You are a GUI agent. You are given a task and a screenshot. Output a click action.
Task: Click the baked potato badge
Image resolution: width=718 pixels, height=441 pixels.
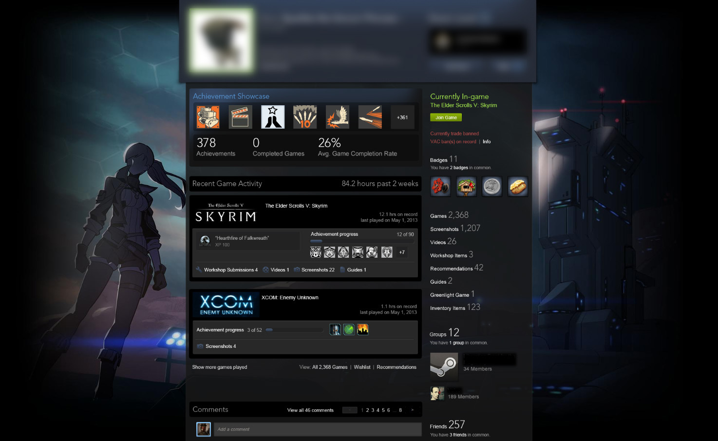point(518,187)
